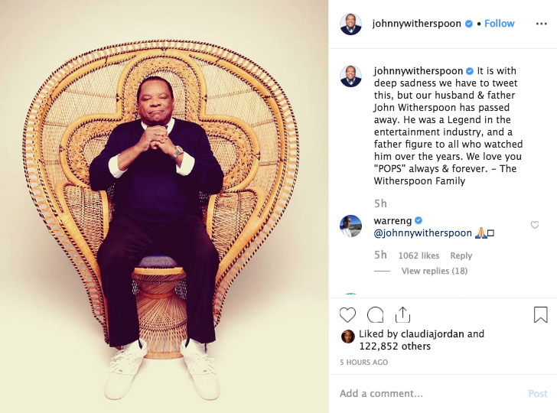
Task: Save post with bookmark icon
Action: [x=541, y=314]
